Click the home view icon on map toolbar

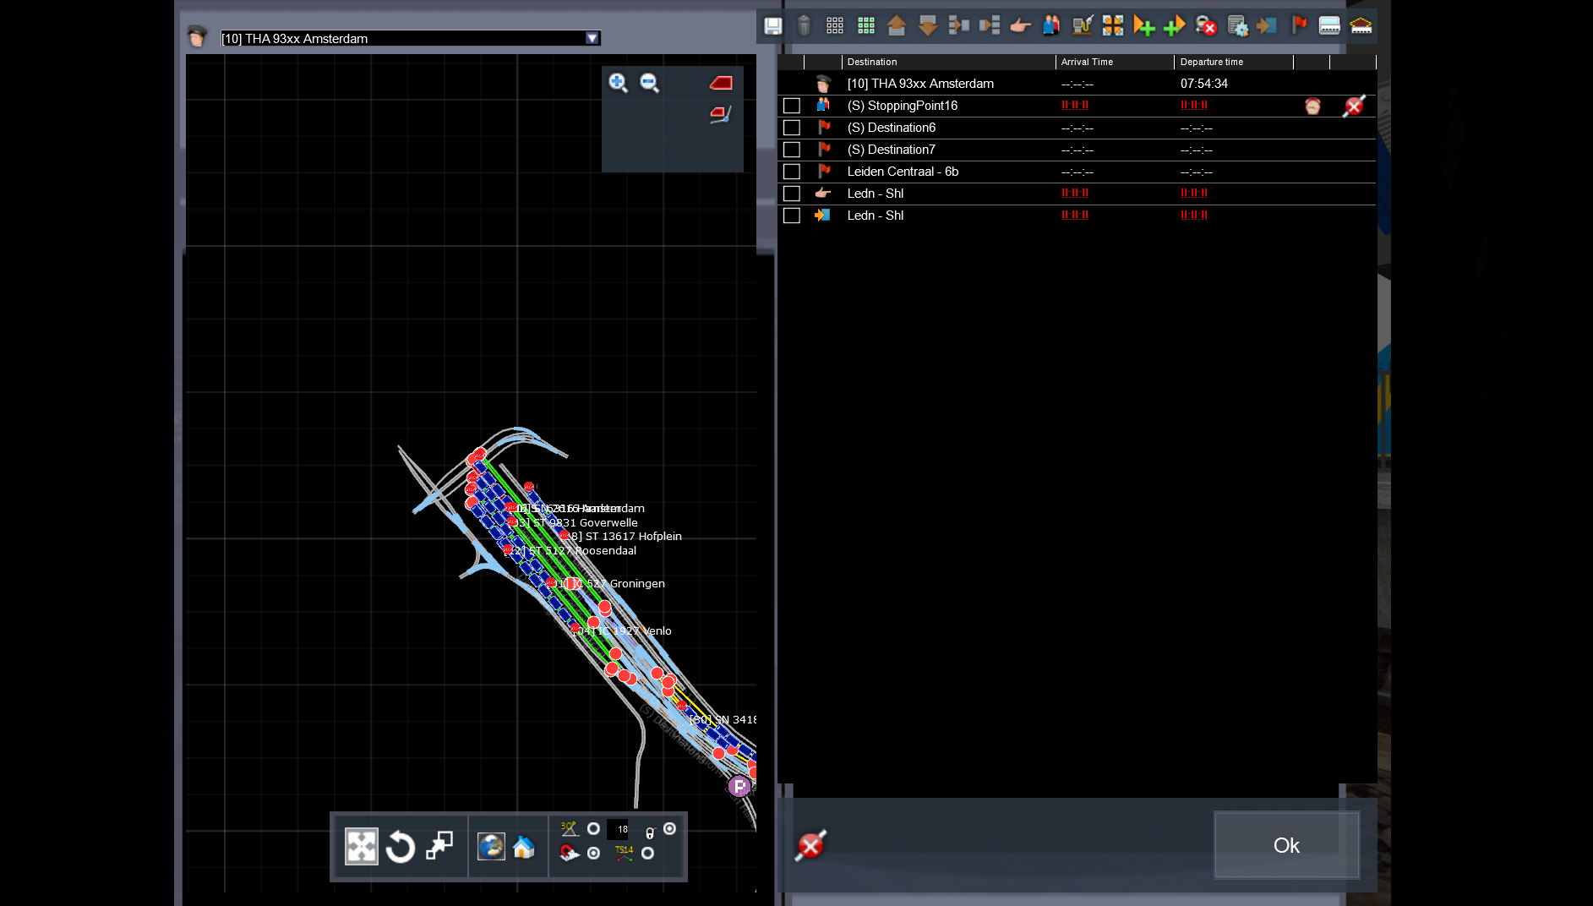pos(524,846)
